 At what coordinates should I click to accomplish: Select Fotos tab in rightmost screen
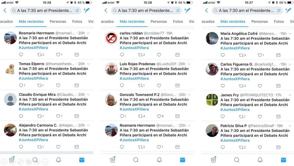279,22
